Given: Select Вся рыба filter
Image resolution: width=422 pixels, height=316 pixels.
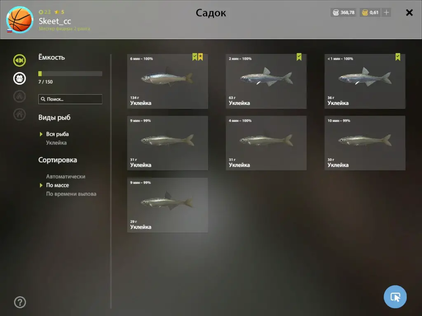Looking at the screenshot, I should click(x=57, y=134).
